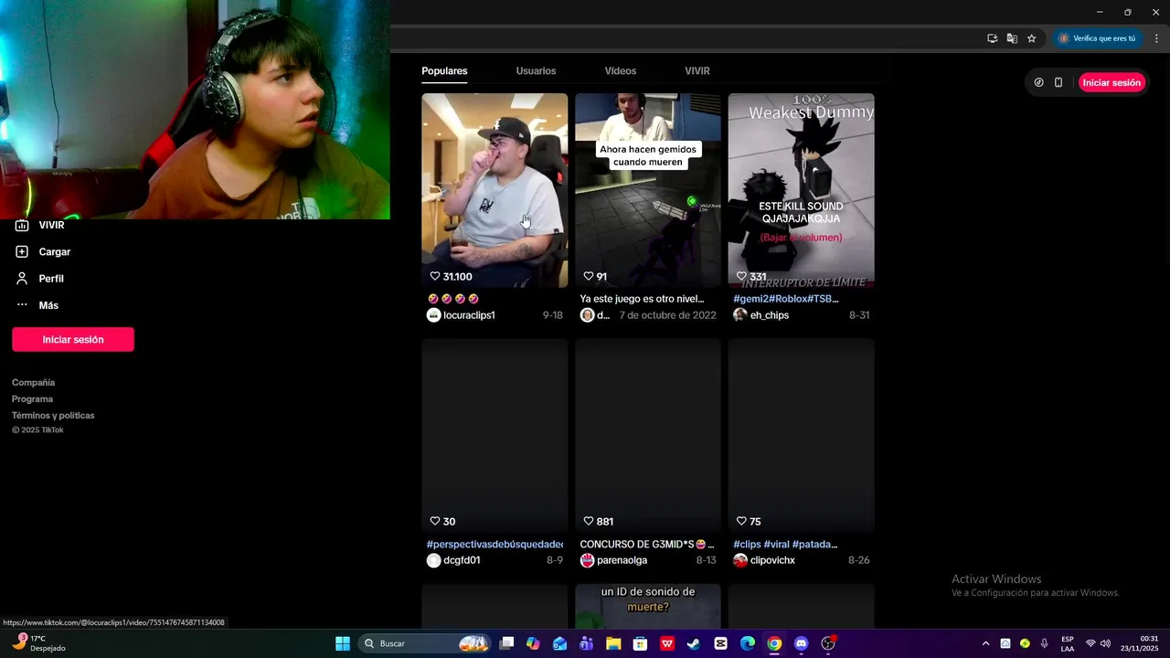Click the ESP LAA language indicator
Screen dimensions: 1170x658
tap(1068, 643)
